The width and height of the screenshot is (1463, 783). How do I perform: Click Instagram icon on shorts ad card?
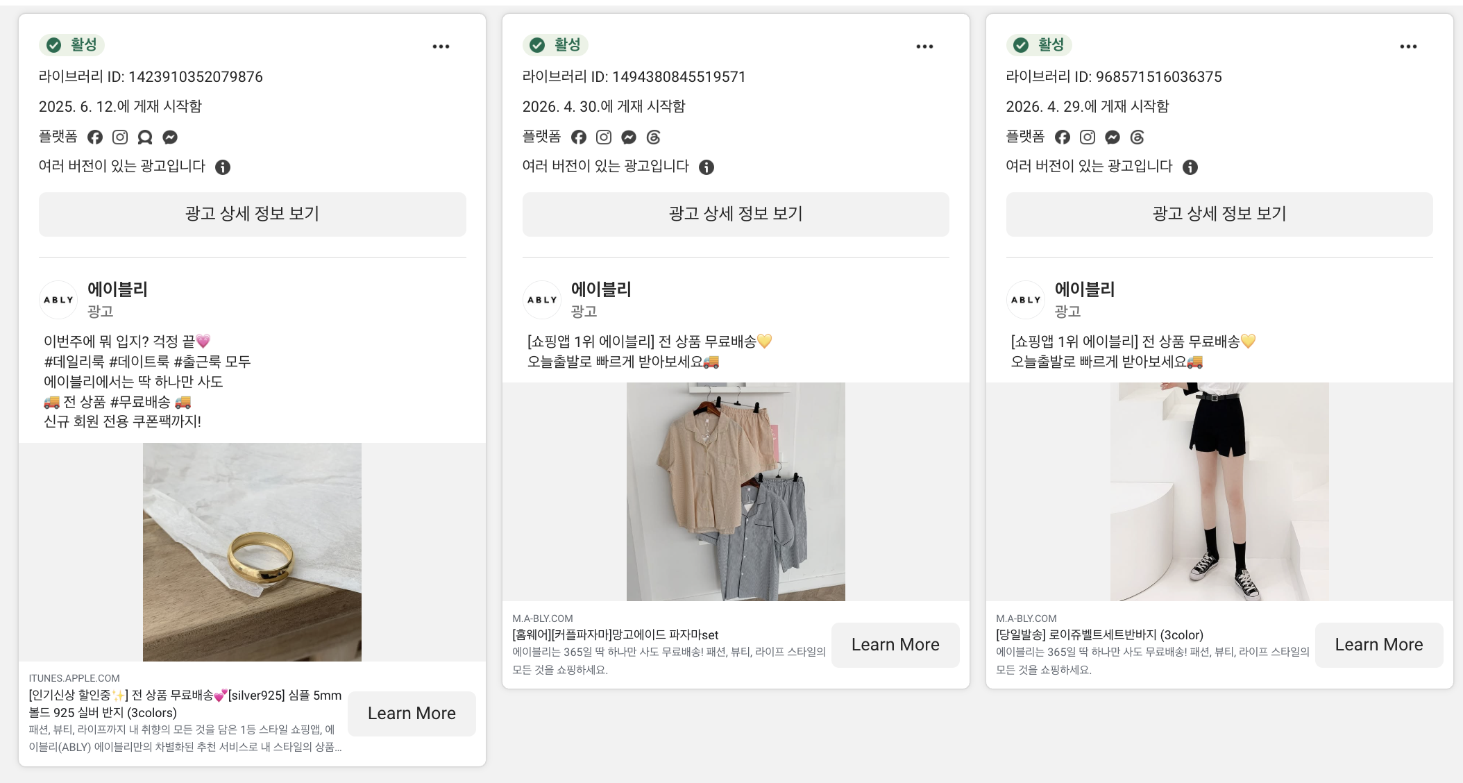click(x=1088, y=137)
